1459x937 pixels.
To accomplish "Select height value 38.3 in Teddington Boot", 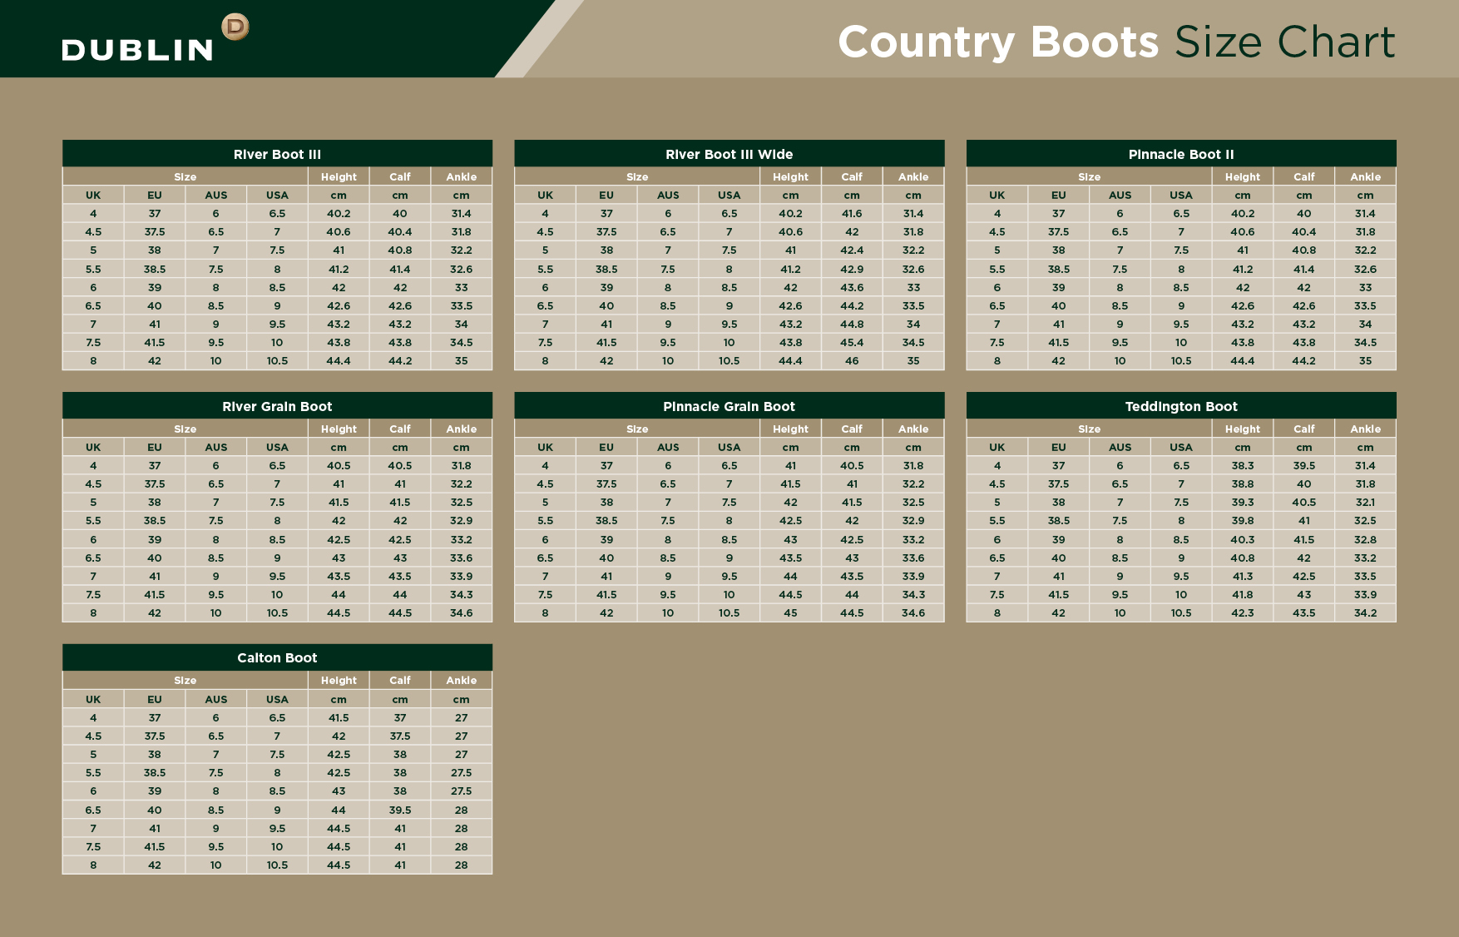I will [1243, 465].
